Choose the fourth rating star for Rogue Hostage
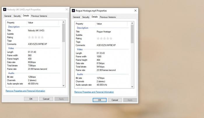Viewport: 204px width, 118px height. pos(108,39)
